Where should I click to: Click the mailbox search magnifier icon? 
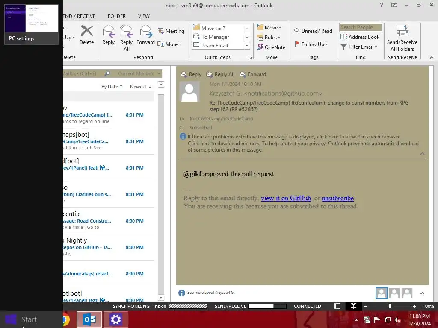(107, 73)
